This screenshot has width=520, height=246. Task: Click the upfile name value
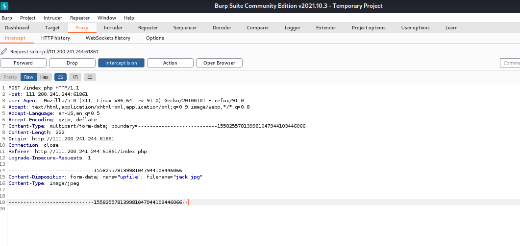click(129, 177)
